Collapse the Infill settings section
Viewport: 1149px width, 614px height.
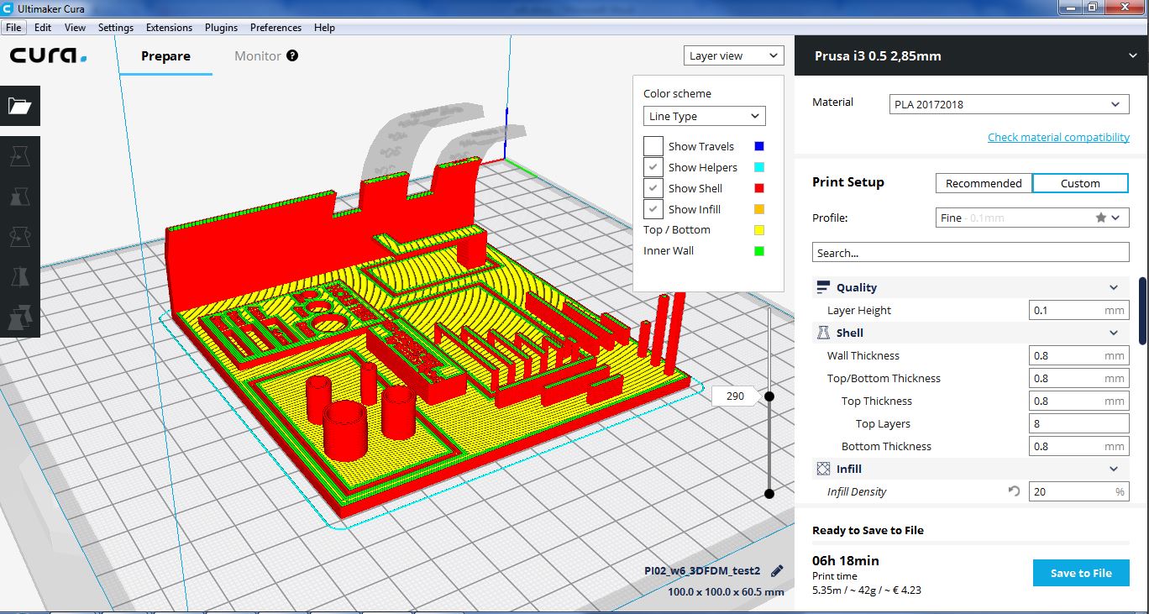point(1114,469)
